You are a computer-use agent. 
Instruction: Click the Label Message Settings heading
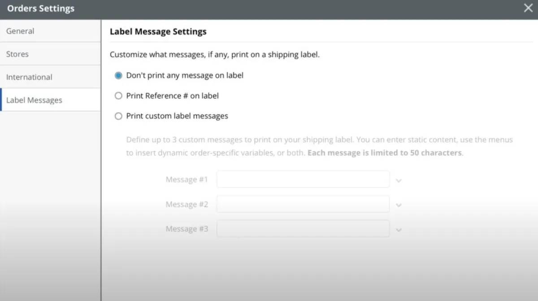pyautogui.click(x=158, y=32)
